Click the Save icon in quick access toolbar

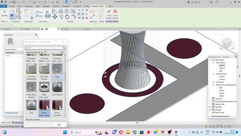[14, 2]
